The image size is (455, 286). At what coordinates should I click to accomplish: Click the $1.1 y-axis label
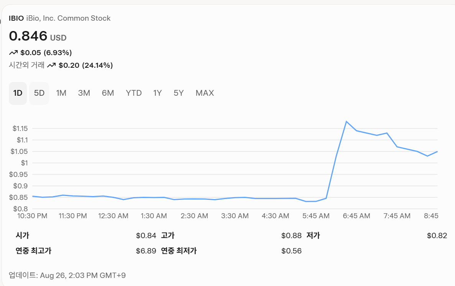[x=22, y=140]
